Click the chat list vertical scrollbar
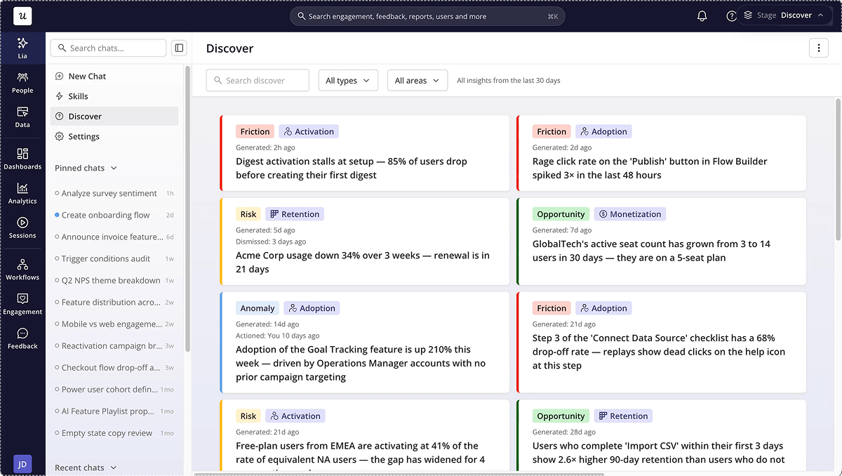This screenshot has height=476, width=842. [187, 209]
